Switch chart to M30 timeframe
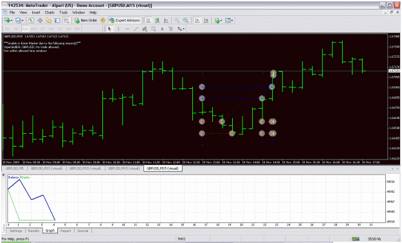 [33, 29]
